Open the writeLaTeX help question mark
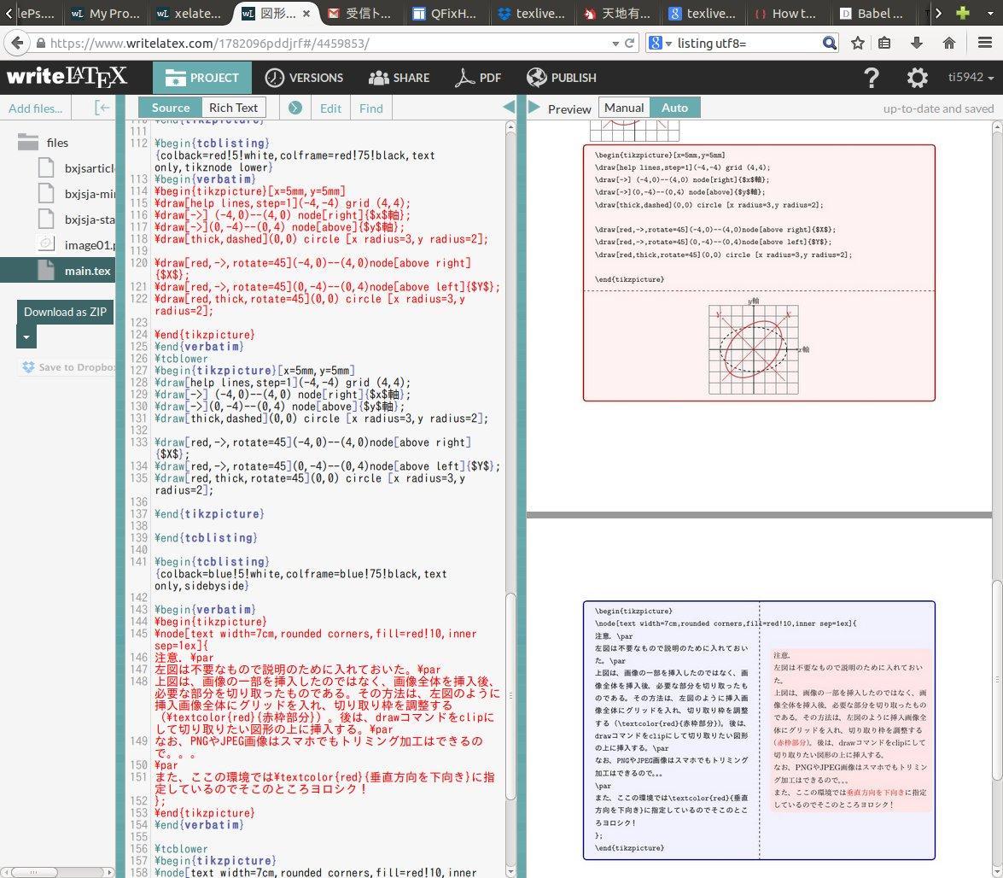The width and height of the screenshot is (1003, 878). 872,78
